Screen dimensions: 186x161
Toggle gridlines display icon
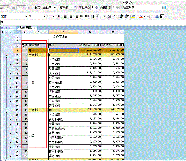157,16
